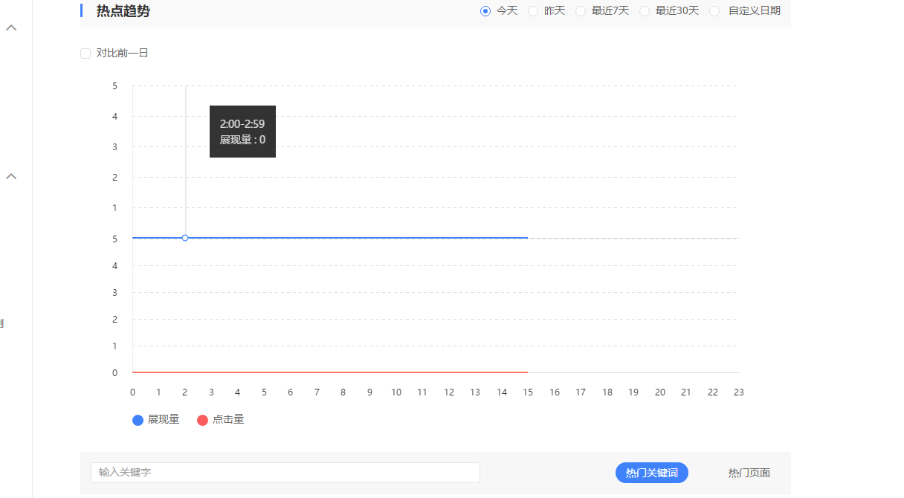
Task: Click the red 点击量 line at hour 8
Action: click(x=343, y=372)
